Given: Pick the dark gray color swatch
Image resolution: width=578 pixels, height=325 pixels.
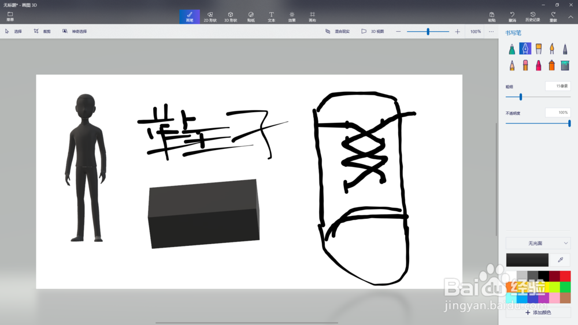Looking at the screenshot, I should coord(533,276).
